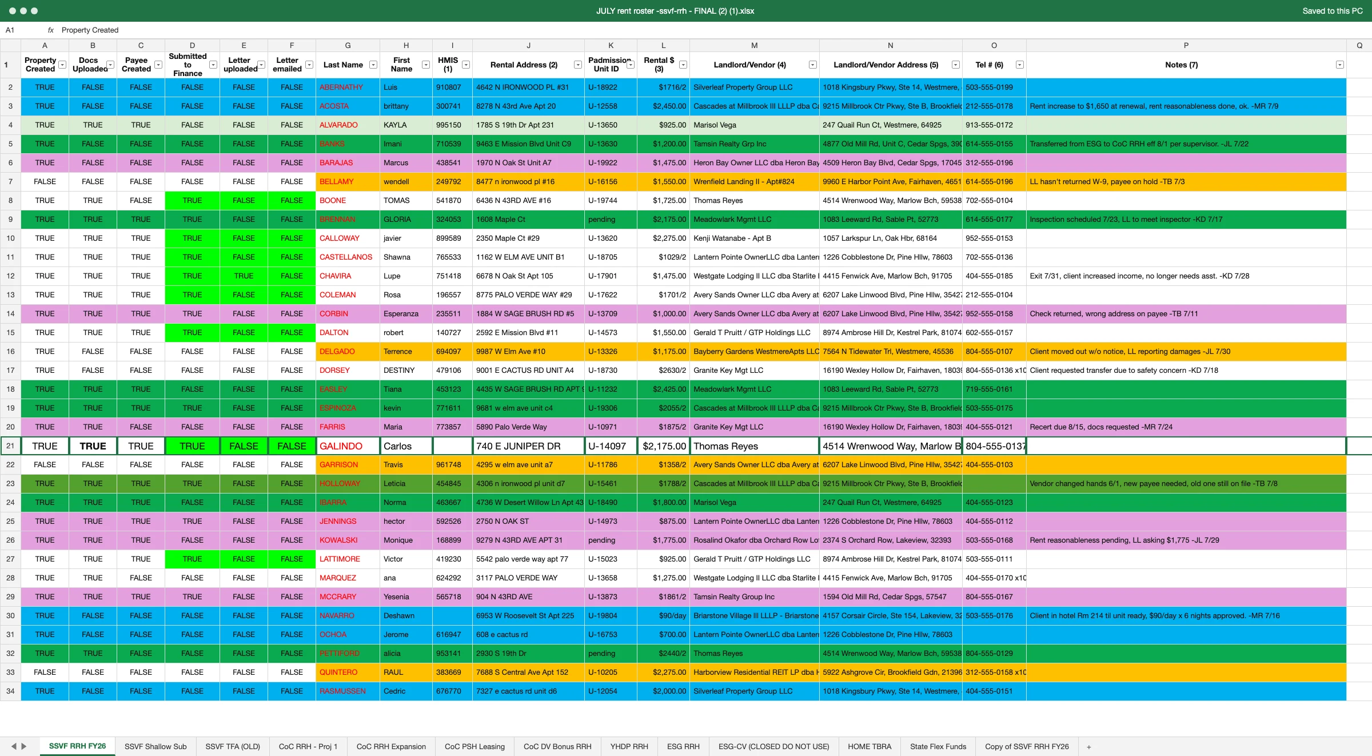Select column P header
1372x756 pixels.
(x=1186, y=45)
